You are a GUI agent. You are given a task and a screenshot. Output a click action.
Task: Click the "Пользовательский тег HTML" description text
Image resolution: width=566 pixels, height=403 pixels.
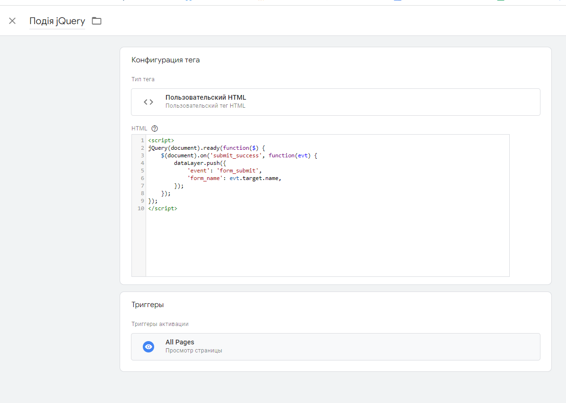tap(205, 106)
